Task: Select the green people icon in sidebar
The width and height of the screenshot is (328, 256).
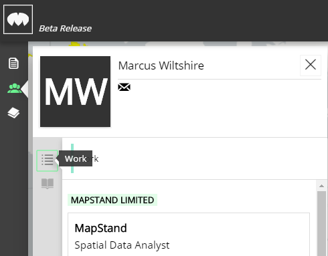Action: click(14, 88)
